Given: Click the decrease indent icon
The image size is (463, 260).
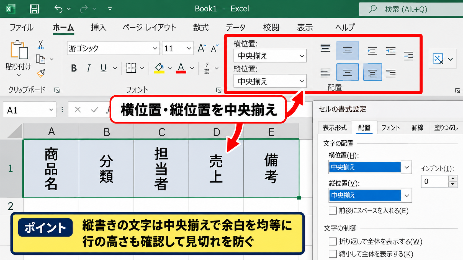Looking at the screenshot, I should pos(372,51).
